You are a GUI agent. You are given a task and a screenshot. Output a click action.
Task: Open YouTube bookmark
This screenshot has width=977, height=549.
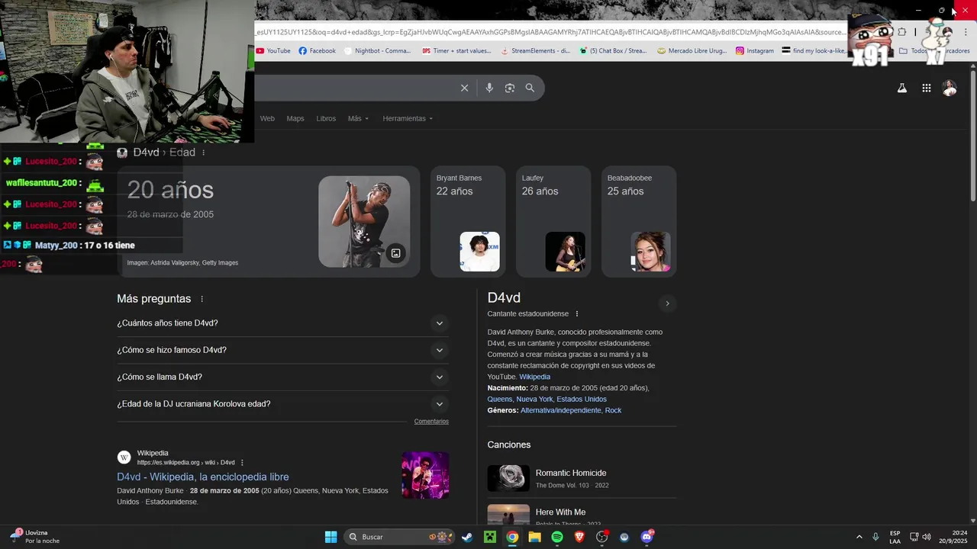273,51
